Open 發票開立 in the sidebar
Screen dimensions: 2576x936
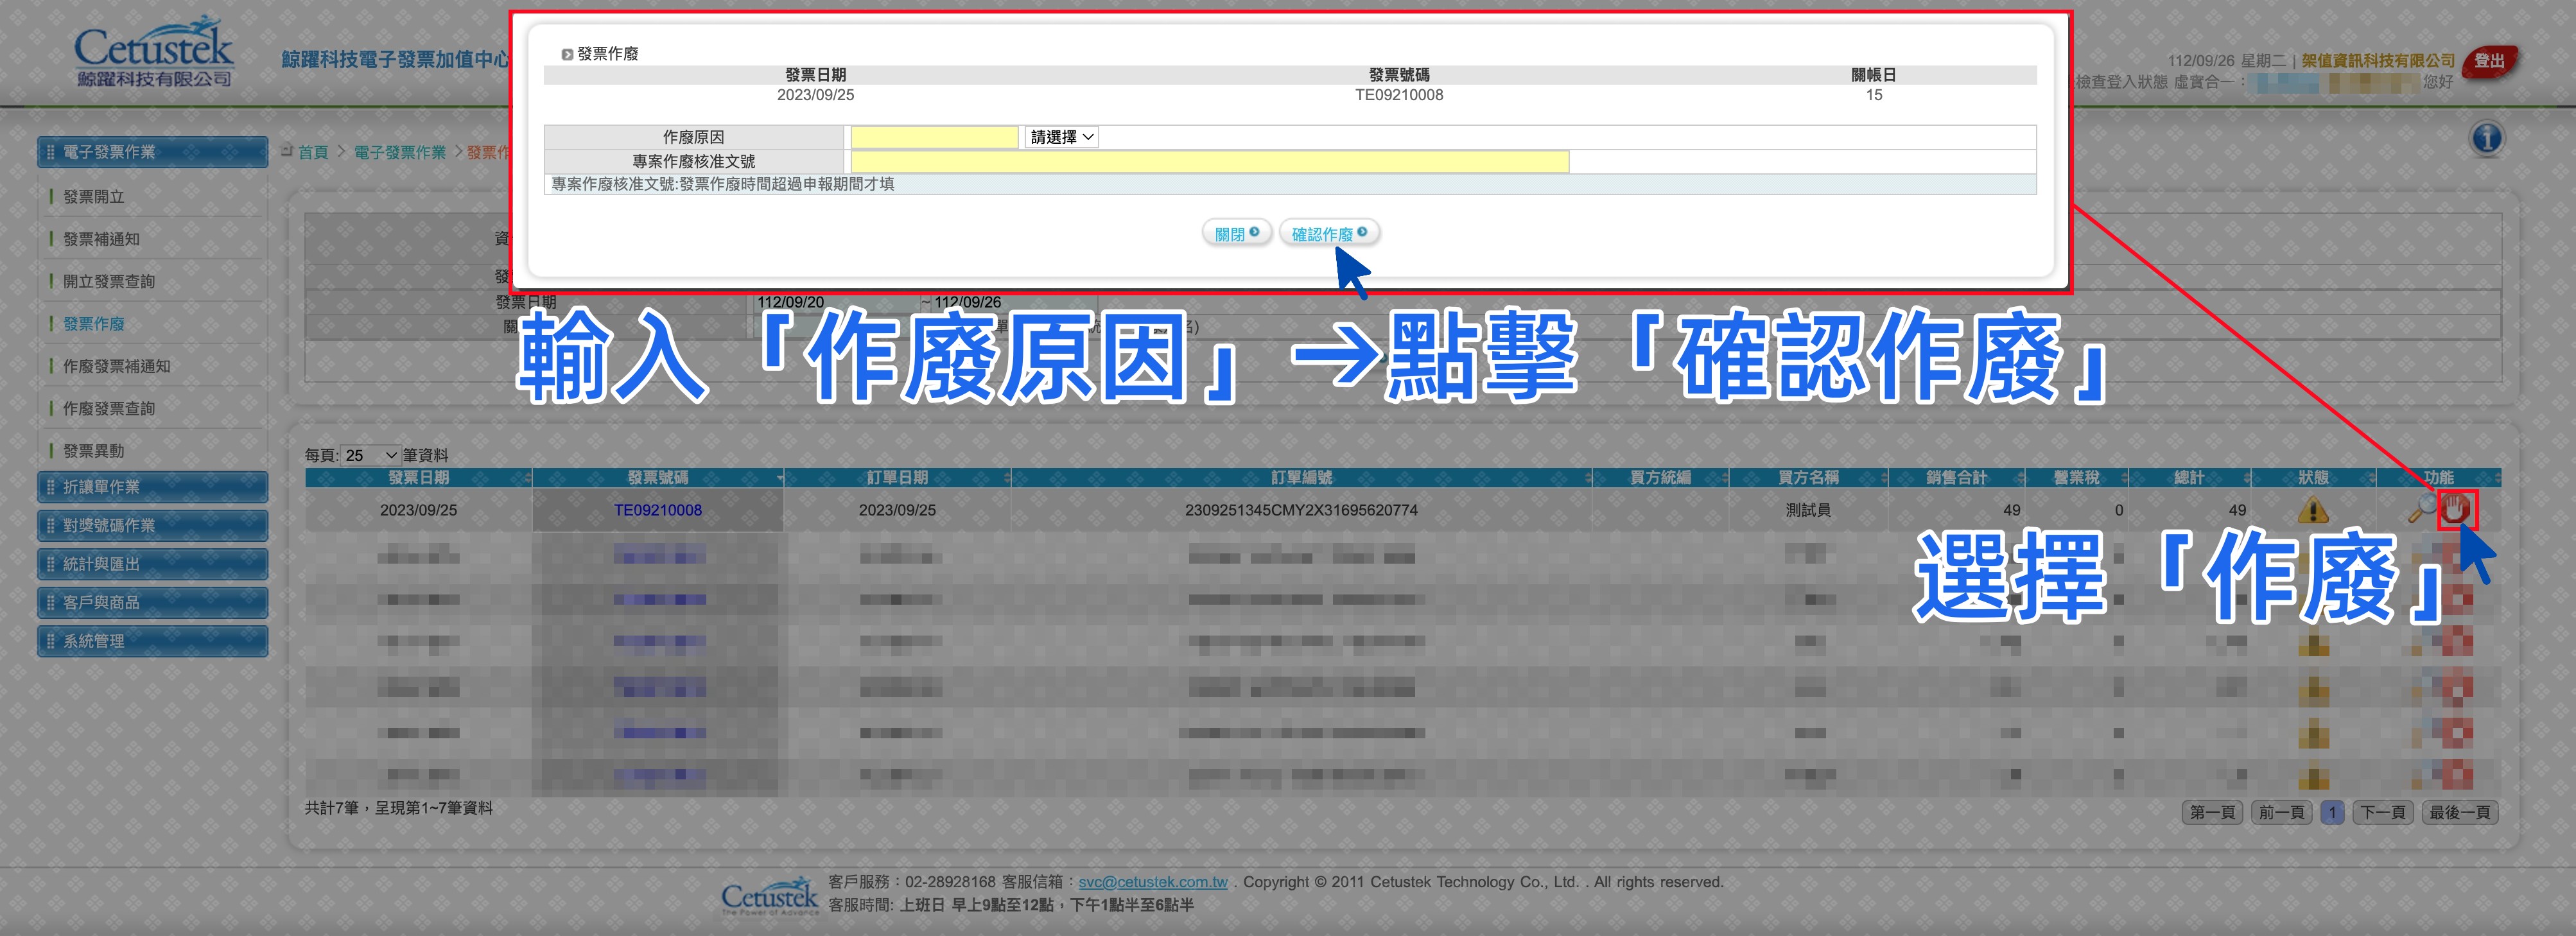pos(94,197)
